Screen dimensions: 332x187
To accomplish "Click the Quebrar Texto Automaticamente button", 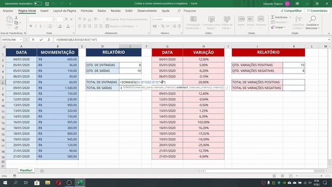I will point(127,19).
